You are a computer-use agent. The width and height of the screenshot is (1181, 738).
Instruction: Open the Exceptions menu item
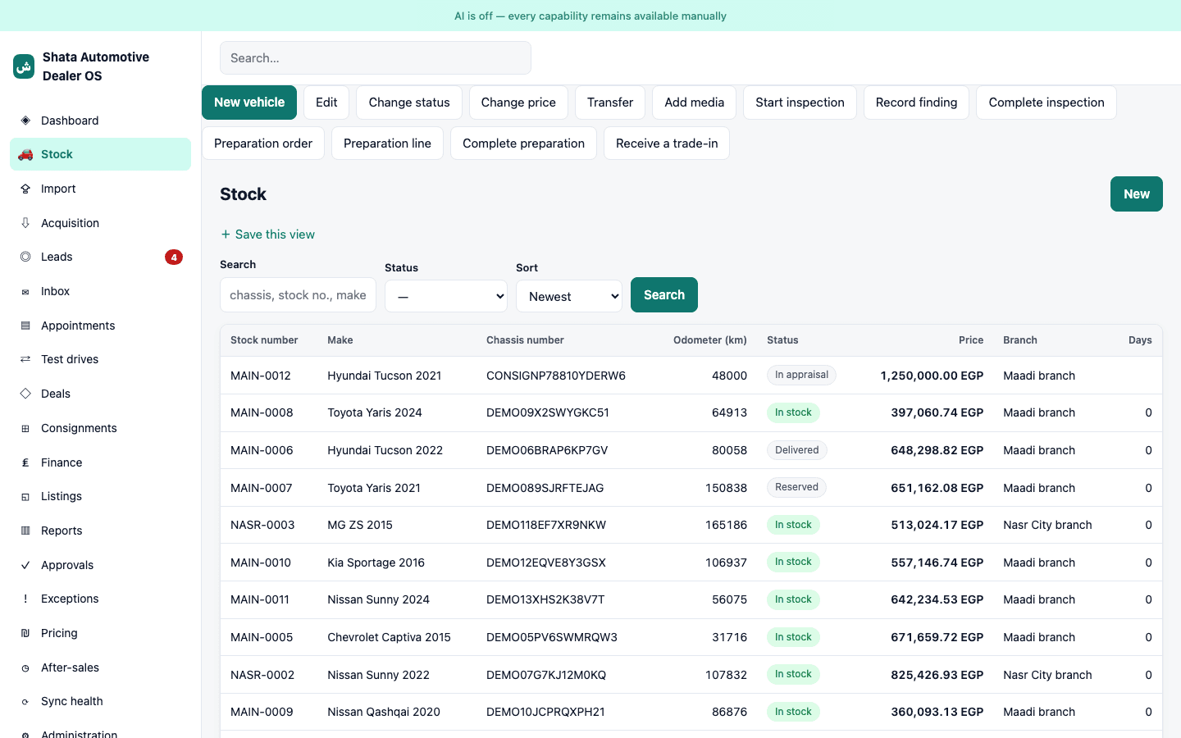tap(100, 599)
